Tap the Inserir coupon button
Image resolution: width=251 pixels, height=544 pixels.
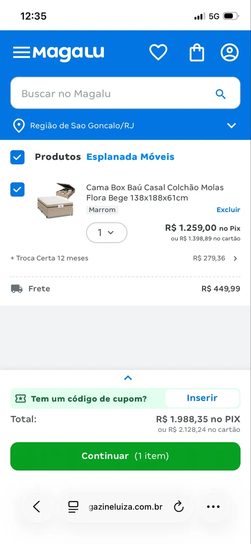point(202,398)
